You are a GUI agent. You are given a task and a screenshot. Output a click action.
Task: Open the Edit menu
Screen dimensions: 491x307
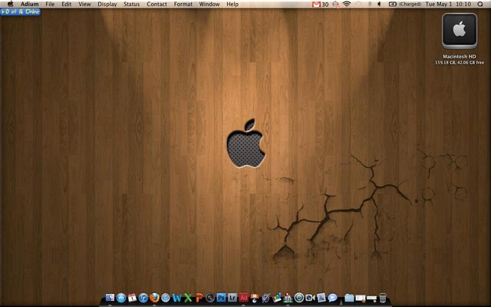pos(67,4)
